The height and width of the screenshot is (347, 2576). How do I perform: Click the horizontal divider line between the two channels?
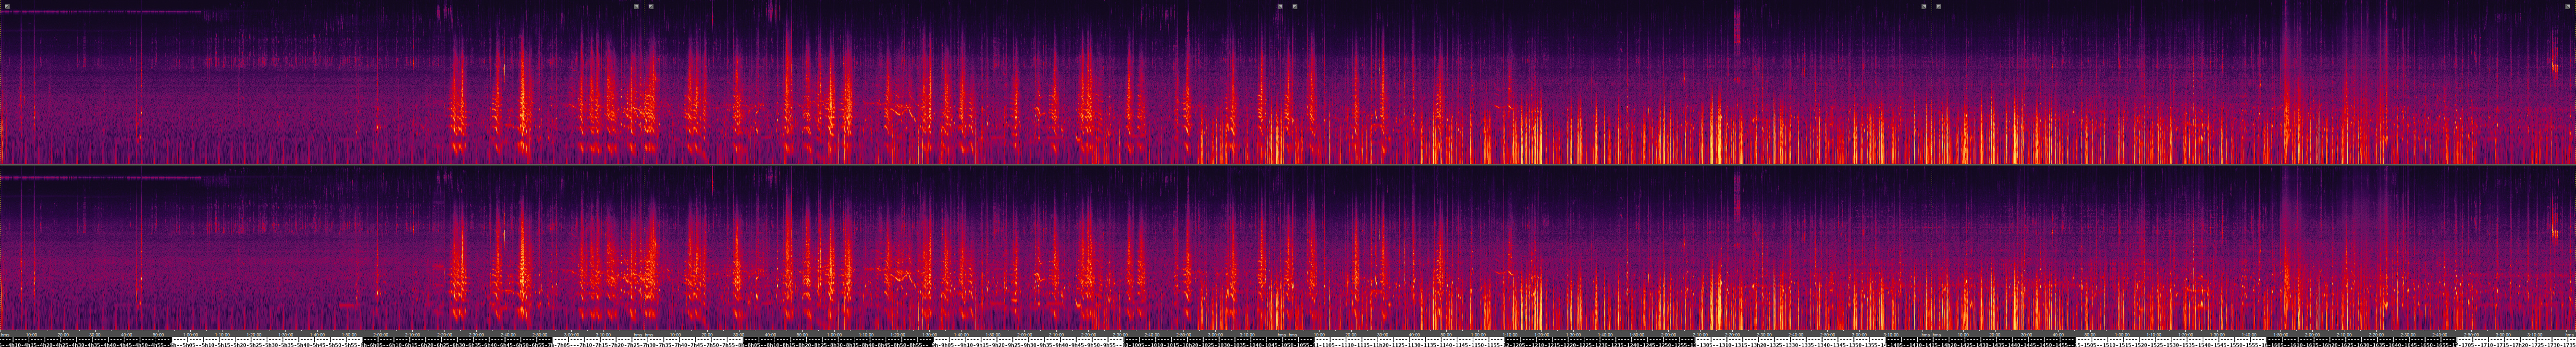[1288, 165]
